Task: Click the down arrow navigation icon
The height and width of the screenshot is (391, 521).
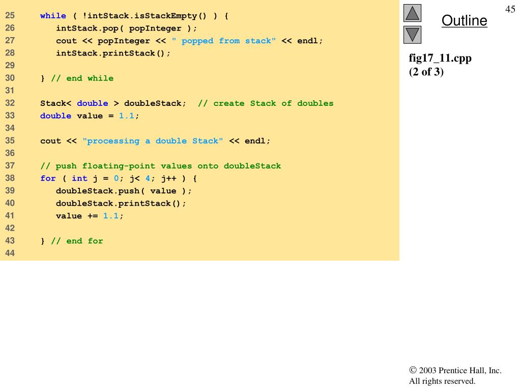Action: coord(412,35)
